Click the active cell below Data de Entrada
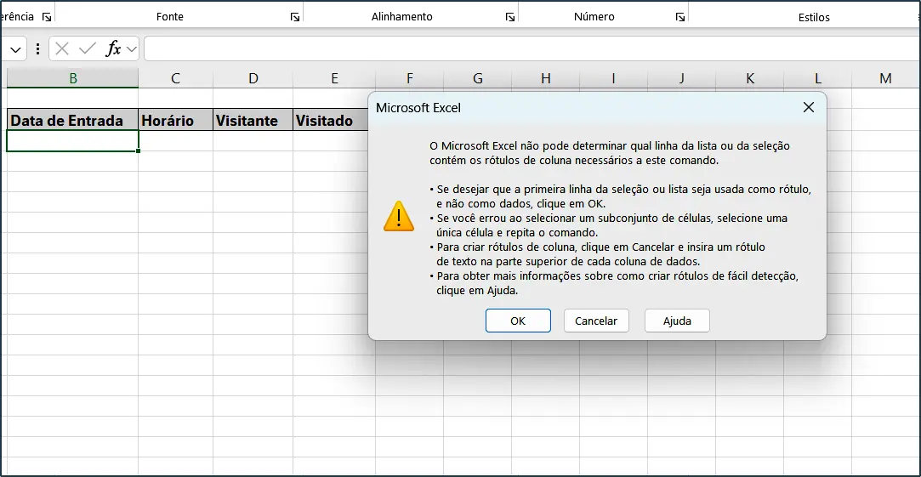The image size is (921, 477). tap(73, 141)
